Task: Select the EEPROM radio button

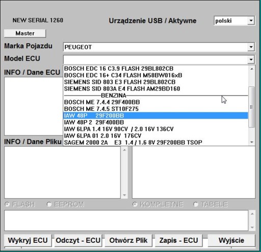Action: [49, 204]
